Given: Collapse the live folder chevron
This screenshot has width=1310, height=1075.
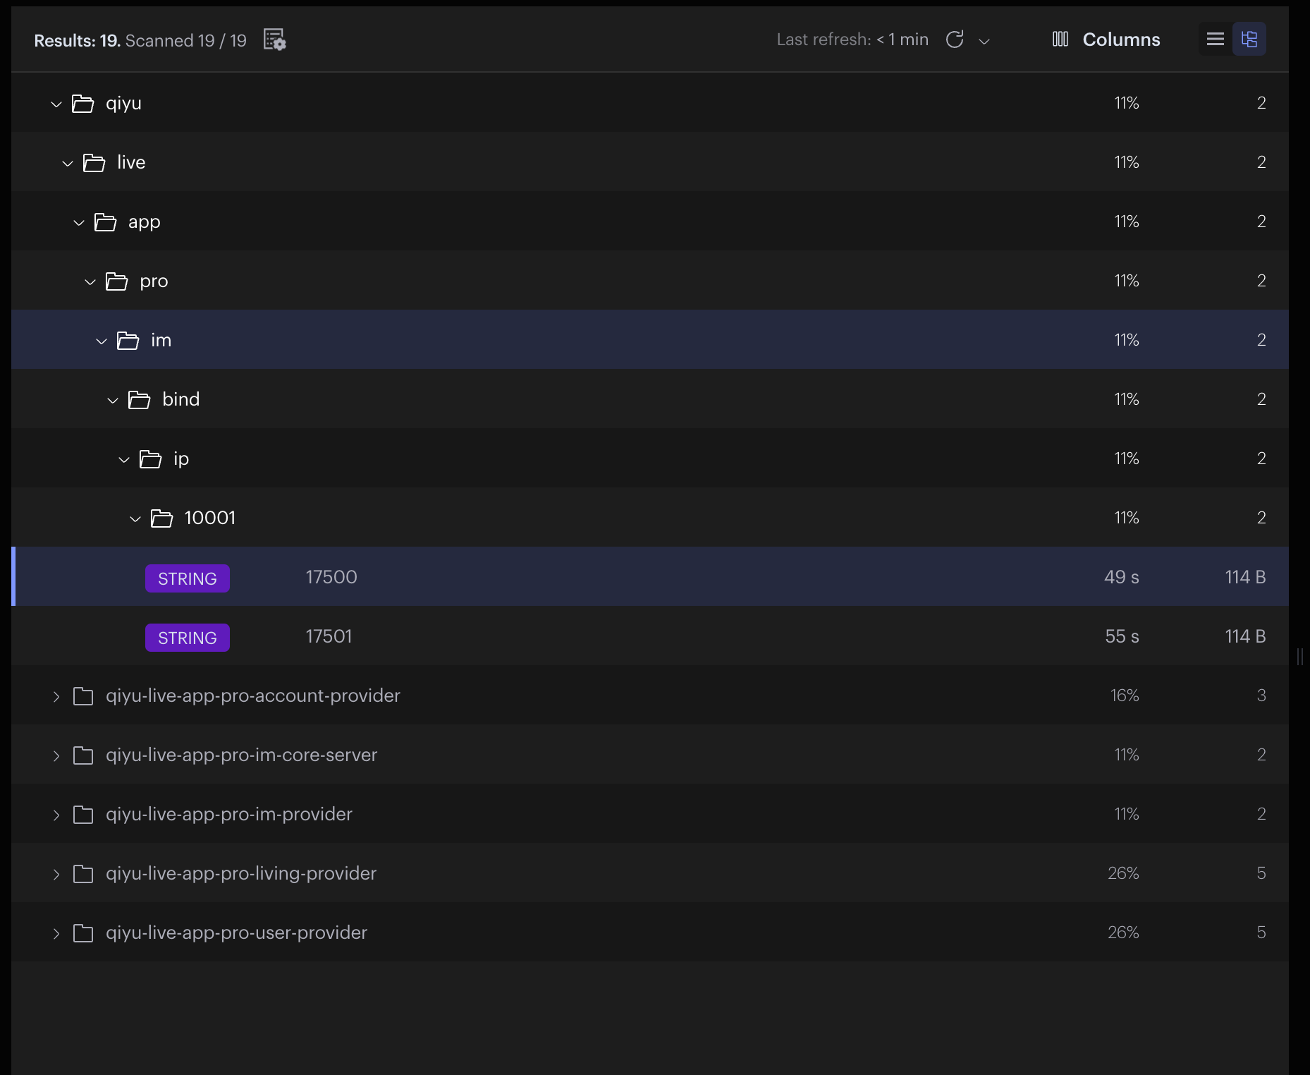Looking at the screenshot, I should (x=68, y=163).
